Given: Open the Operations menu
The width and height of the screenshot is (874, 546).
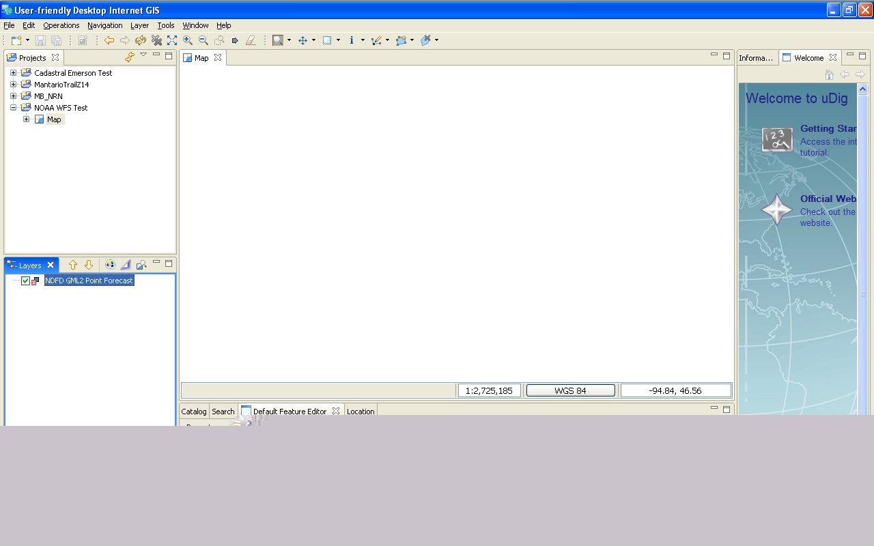Looking at the screenshot, I should [x=61, y=25].
